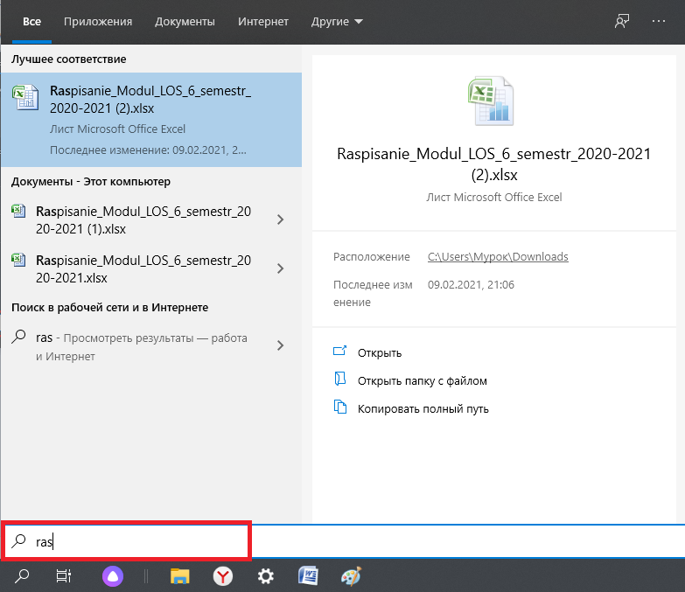Click Копировать полный путь
This screenshot has width=685, height=592.
[423, 408]
